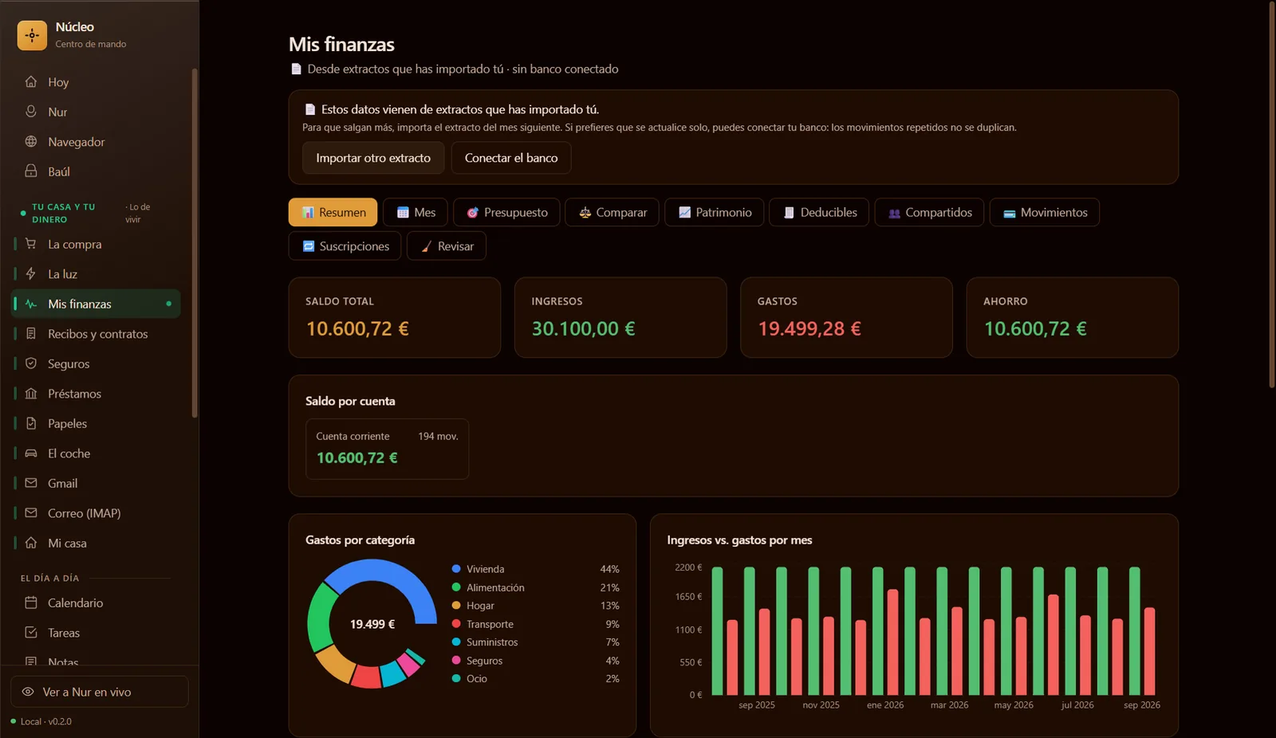
Task: Click the eye icon beside Ver a Nur
Action: 28,692
